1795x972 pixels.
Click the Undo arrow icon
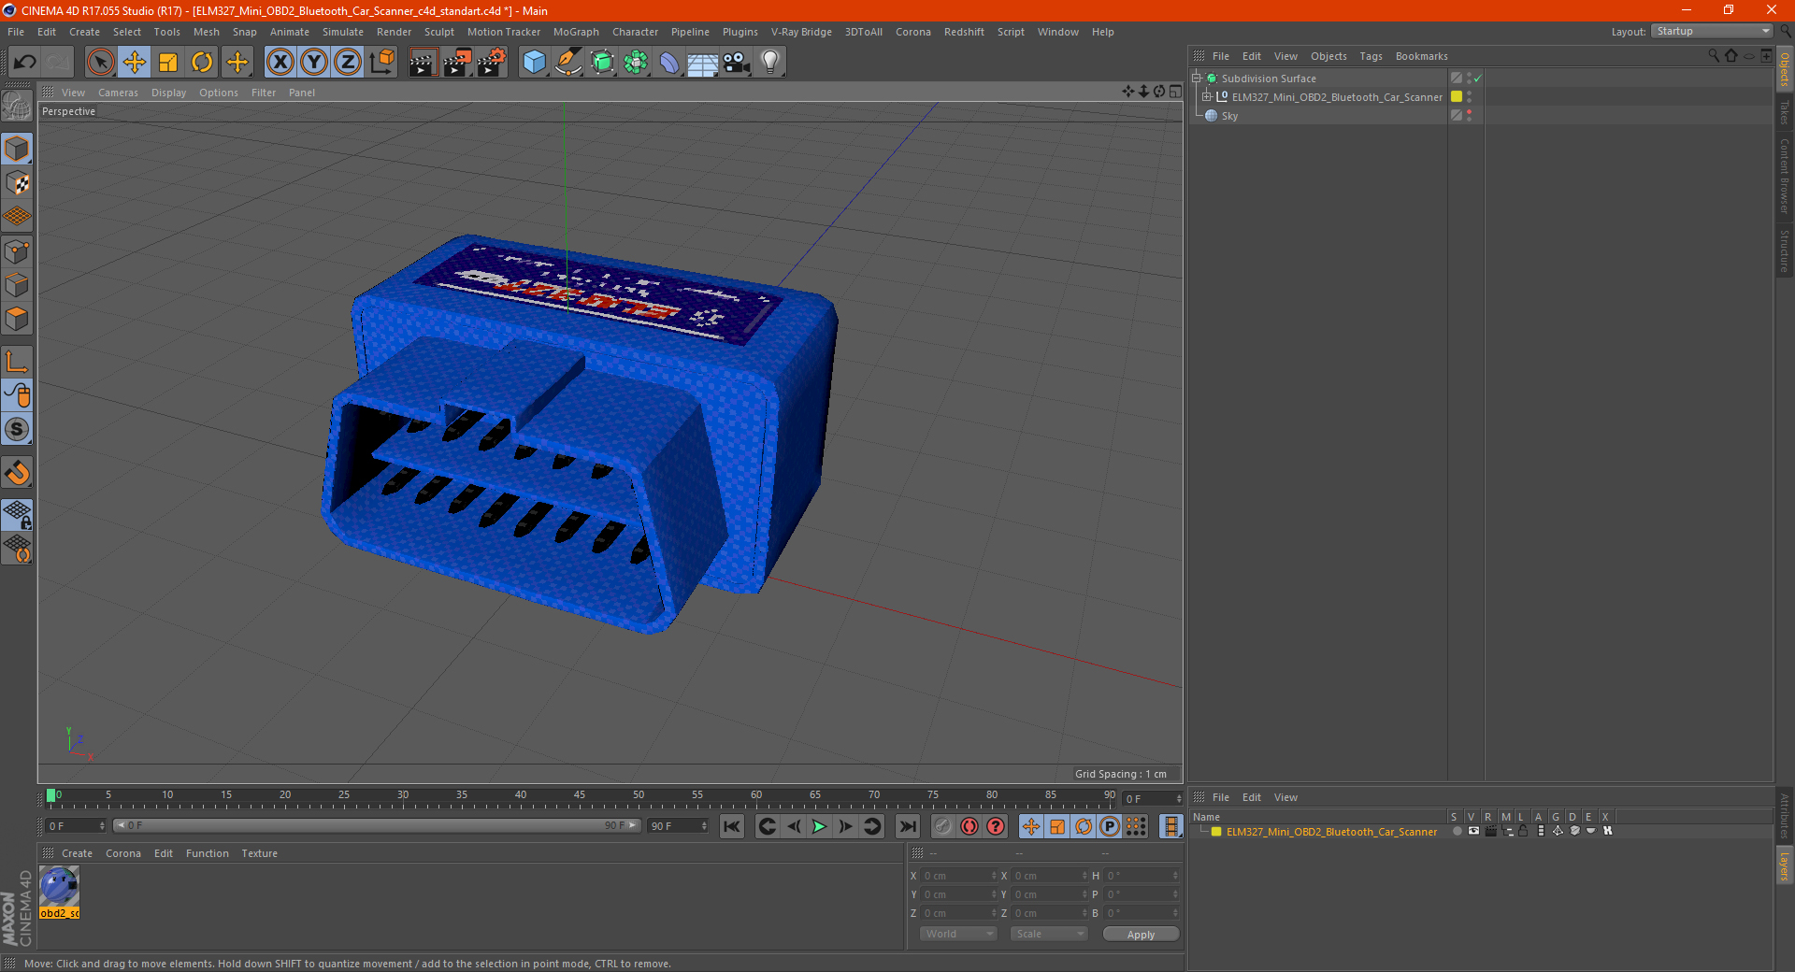[25, 63]
